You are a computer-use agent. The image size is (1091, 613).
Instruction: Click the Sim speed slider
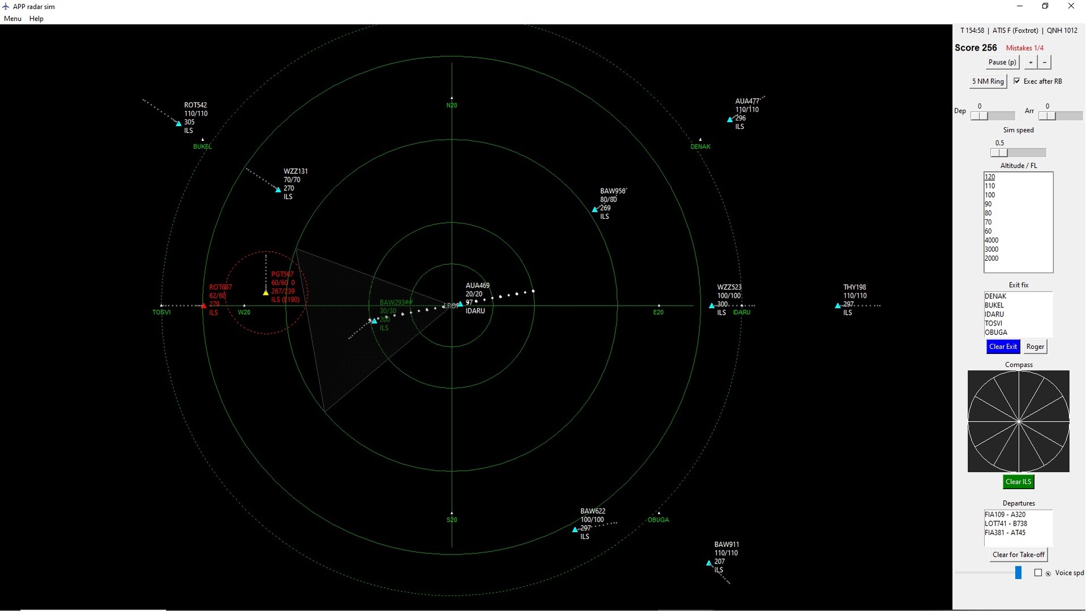pyautogui.click(x=1018, y=153)
